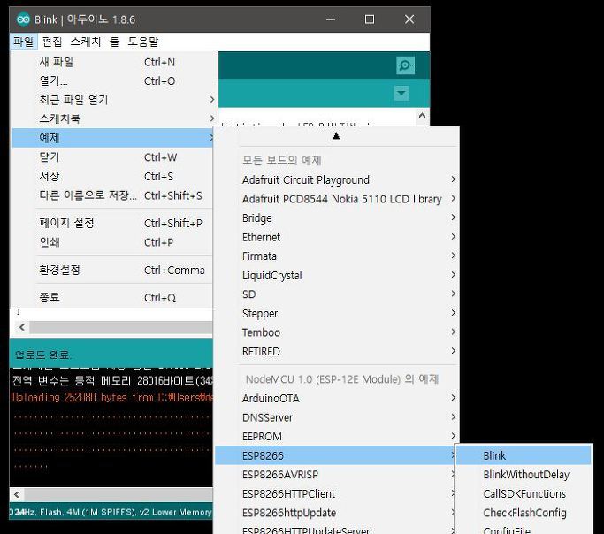Choose 다른 이름으로 저장... entry
604x534 pixels.
pos(112,195)
